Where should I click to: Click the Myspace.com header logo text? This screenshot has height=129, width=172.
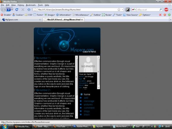tap(82, 50)
